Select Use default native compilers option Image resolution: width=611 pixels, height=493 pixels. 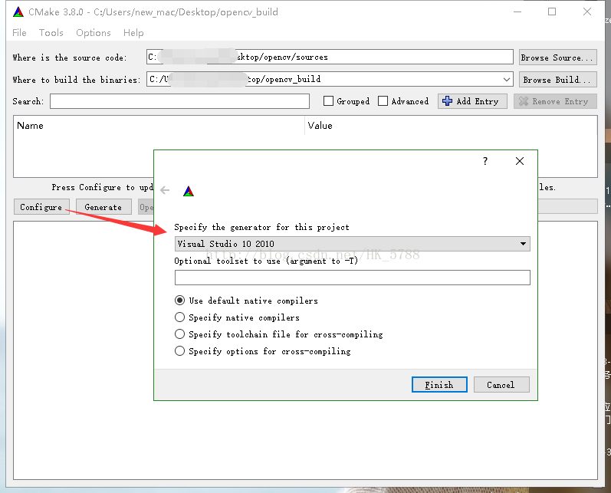pos(180,301)
